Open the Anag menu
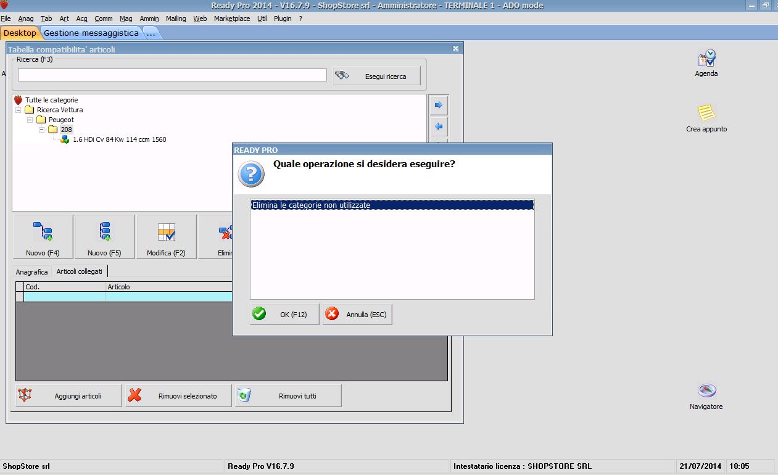Screen dimensions: 778x475 (26, 19)
